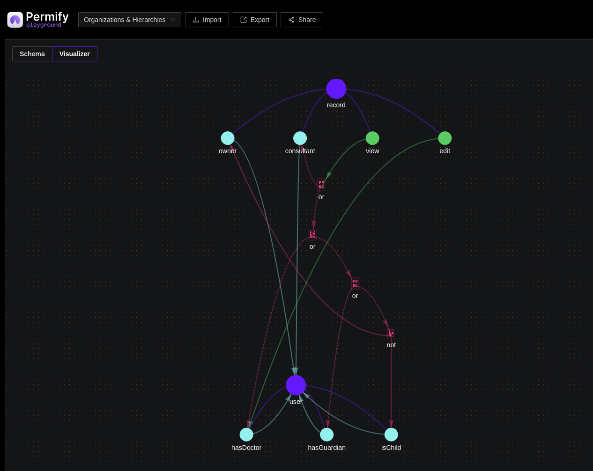Click the owner relation node

pyautogui.click(x=228, y=138)
